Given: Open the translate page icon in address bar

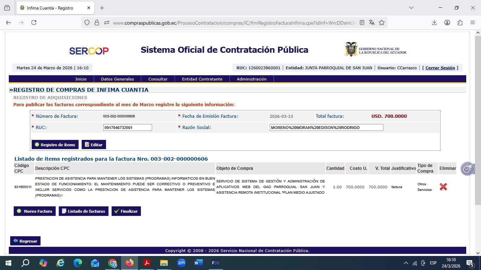Looking at the screenshot, I should tap(372, 22).
